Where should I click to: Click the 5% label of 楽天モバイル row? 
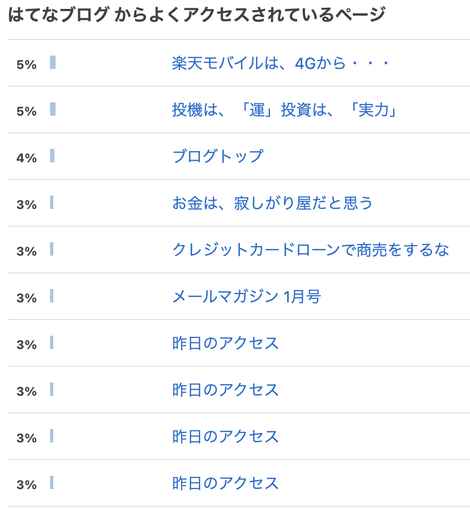(x=27, y=65)
